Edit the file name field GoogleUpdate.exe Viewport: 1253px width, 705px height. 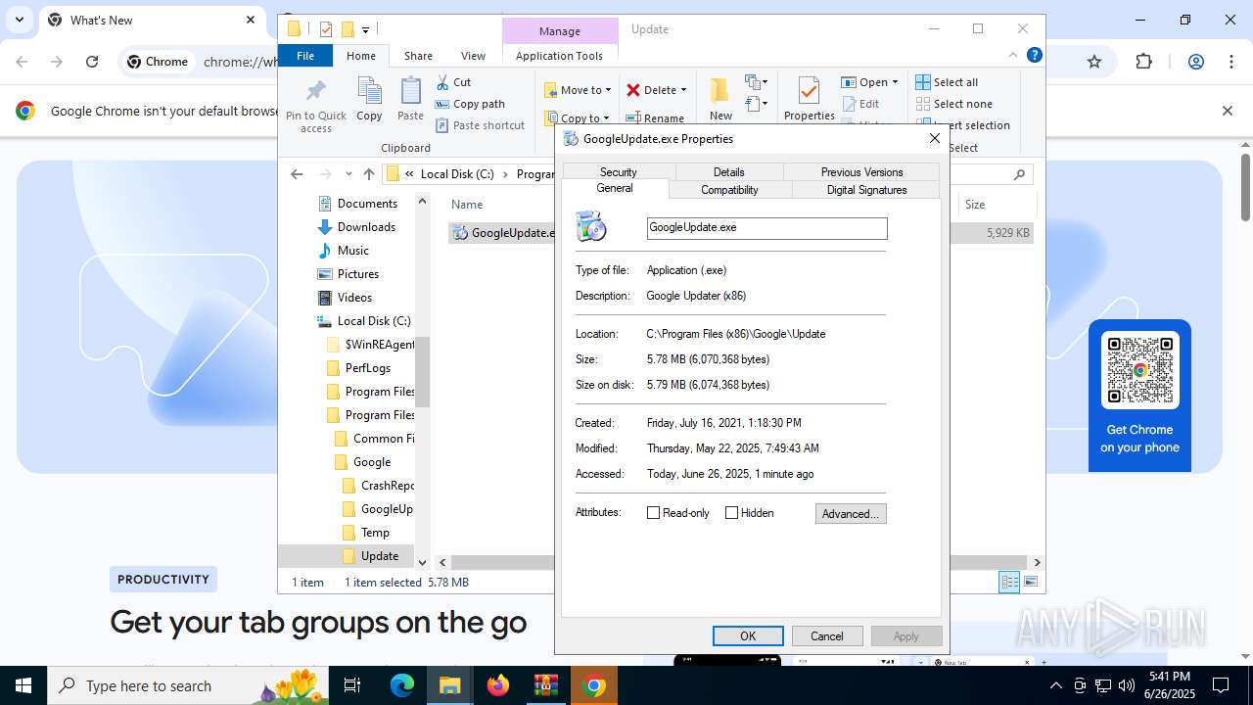(767, 228)
